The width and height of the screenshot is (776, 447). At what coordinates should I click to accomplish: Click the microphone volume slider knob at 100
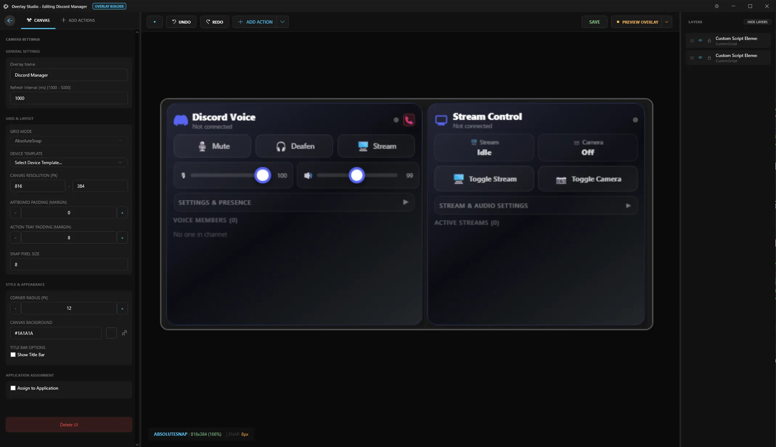click(x=263, y=175)
